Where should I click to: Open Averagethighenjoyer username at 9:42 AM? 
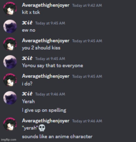(x=46, y=5)
